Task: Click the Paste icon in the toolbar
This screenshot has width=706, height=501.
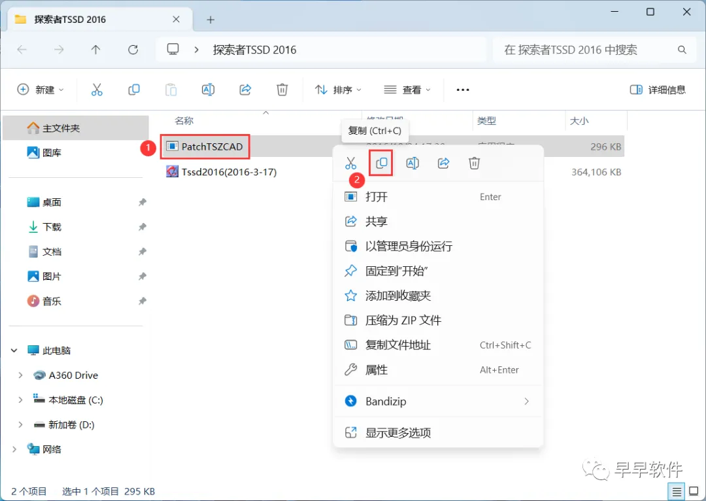Action: tap(171, 90)
